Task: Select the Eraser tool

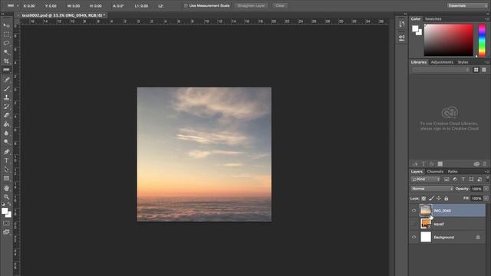Action: [x=6, y=116]
